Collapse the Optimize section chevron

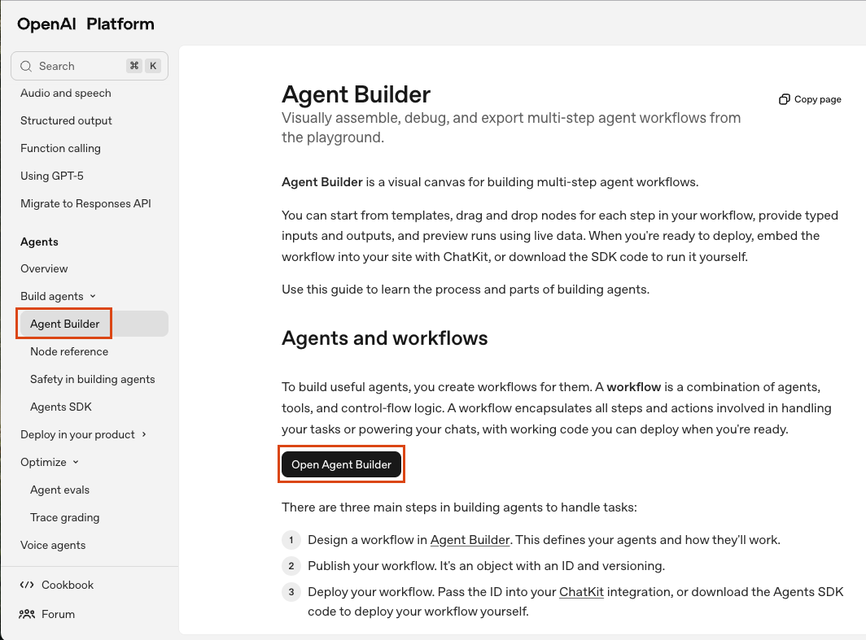coord(76,462)
